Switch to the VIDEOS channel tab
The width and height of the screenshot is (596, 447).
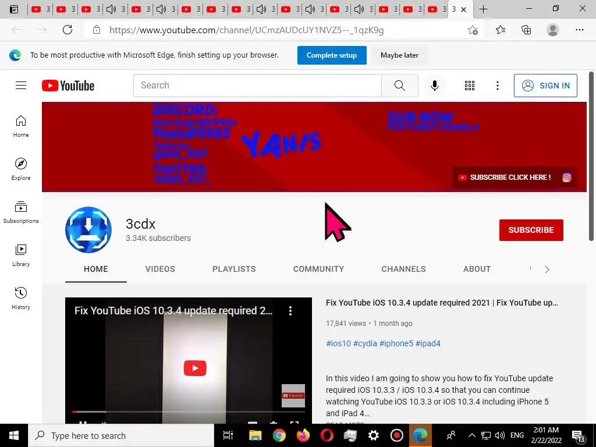coord(160,269)
